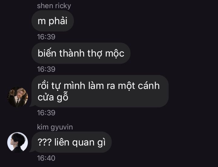
Task: Click the words 'một cánh' at the end of the first line
Action: 139,86
